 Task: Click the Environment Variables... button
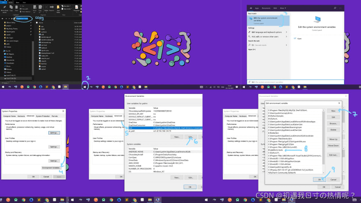click(x=52, y=168)
